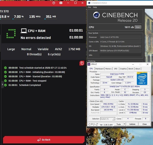Open the Socket #1 selection dropdown

click(x=108, y=119)
